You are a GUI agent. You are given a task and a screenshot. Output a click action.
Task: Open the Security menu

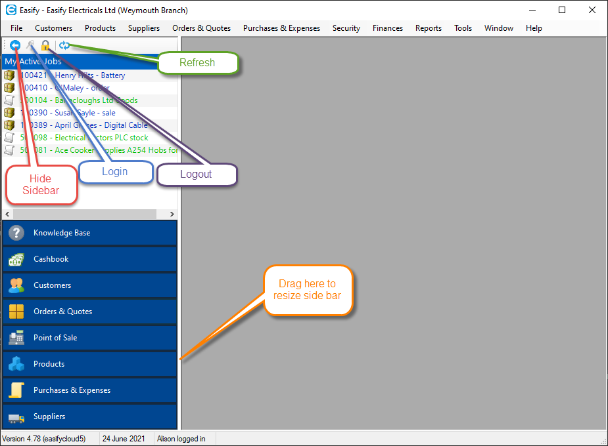(x=346, y=28)
